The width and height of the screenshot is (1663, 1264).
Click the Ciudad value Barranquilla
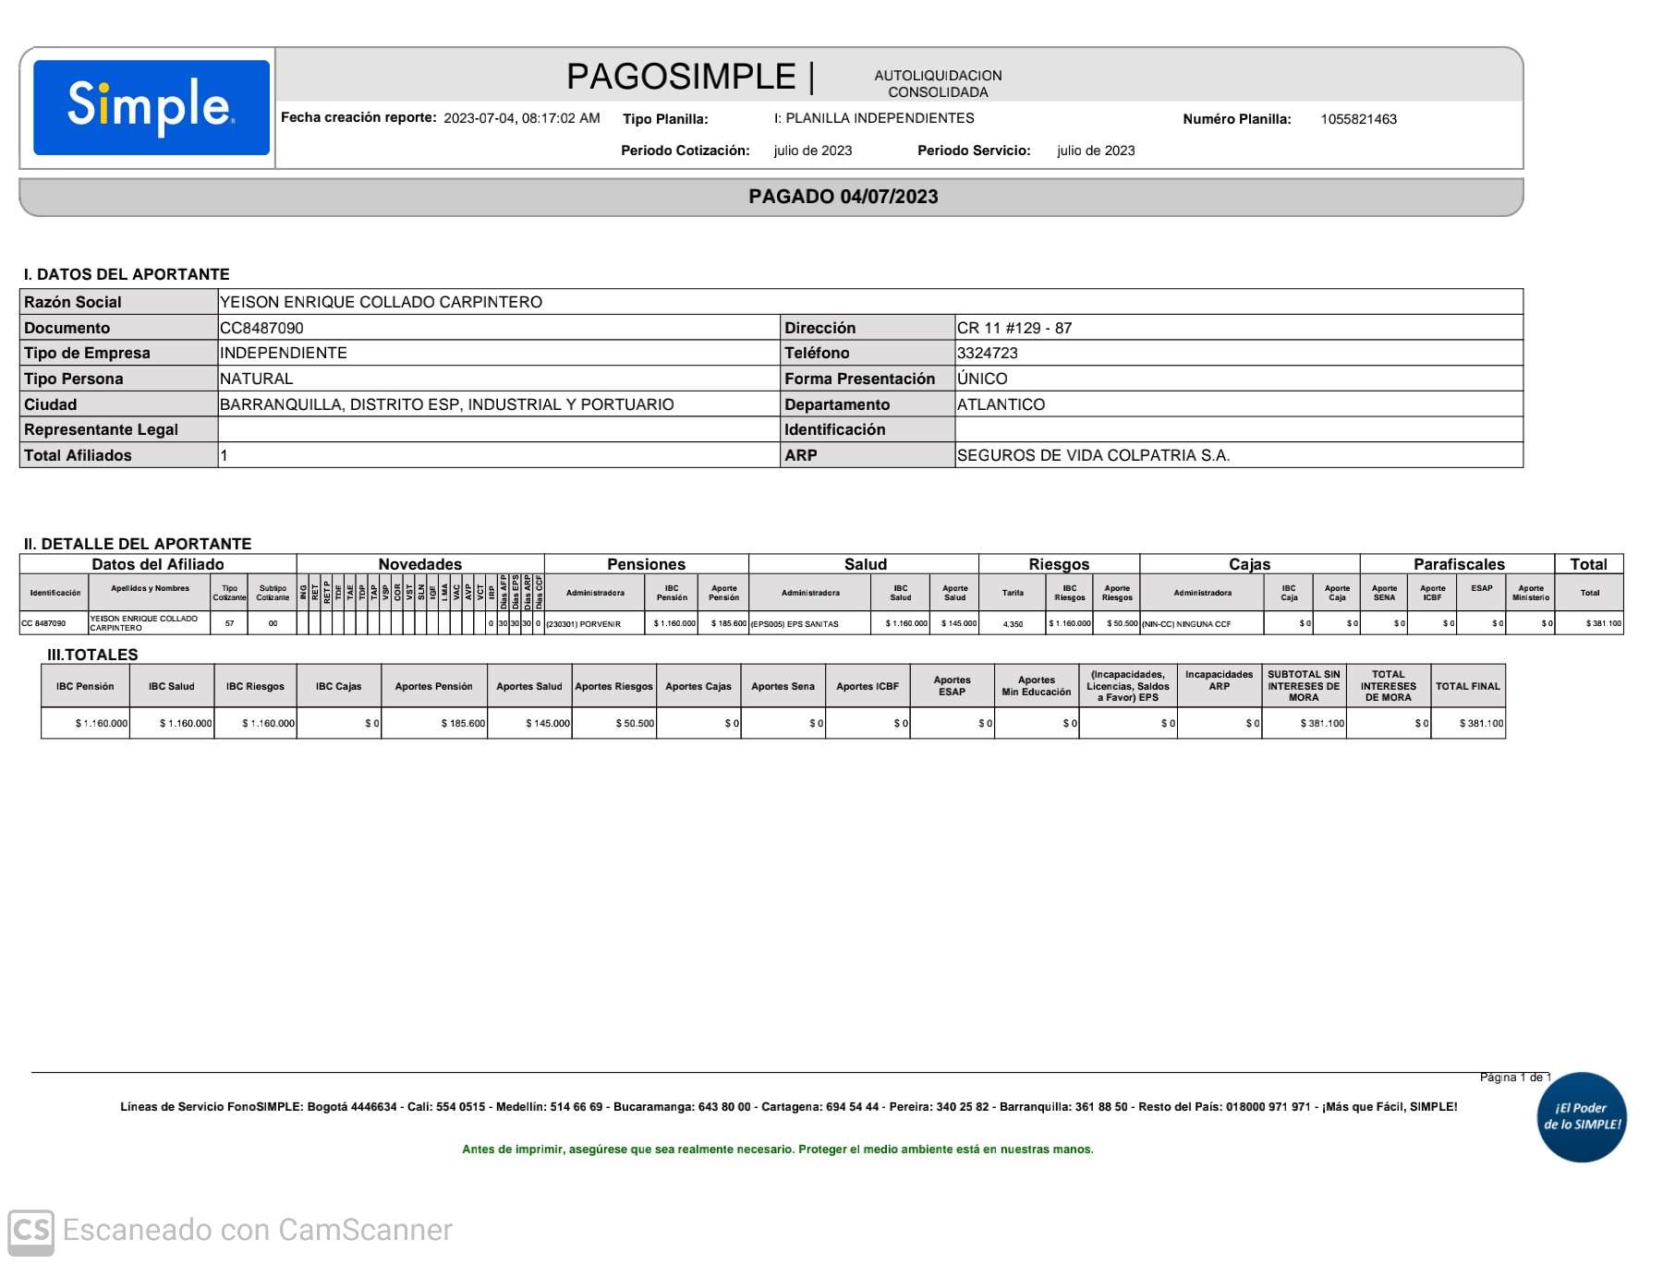(446, 404)
